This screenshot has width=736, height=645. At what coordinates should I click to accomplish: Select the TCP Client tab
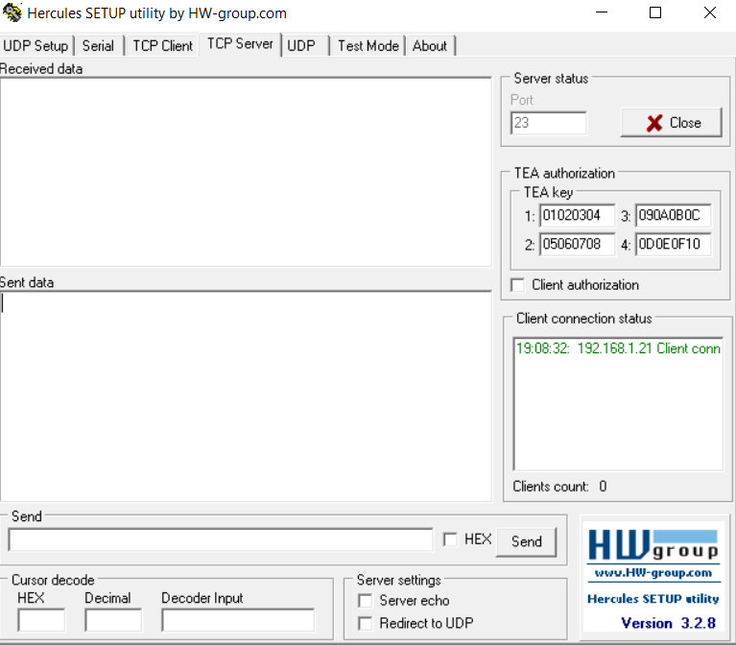click(x=162, y=46)
